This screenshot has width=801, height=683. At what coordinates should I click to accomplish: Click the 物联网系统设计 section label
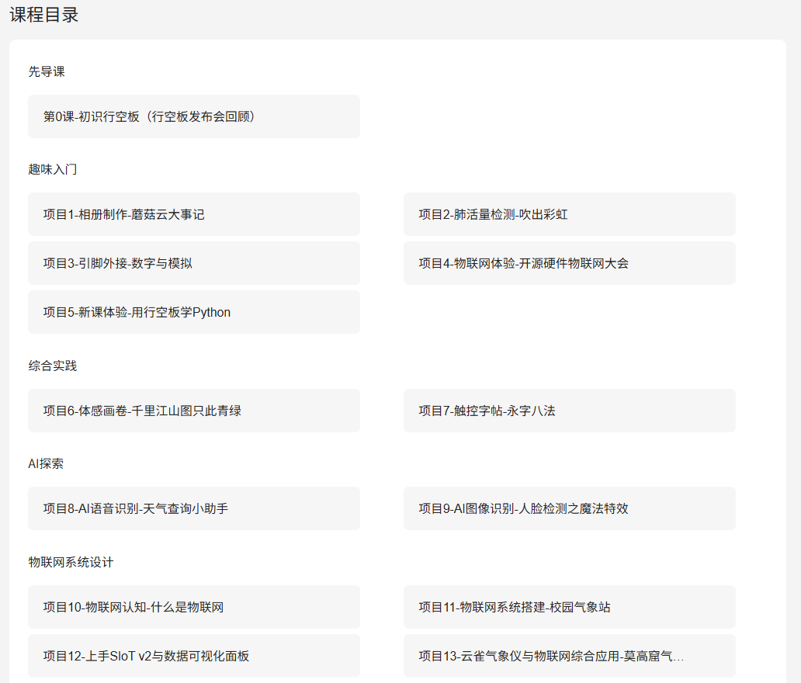[x=71, y=562]
